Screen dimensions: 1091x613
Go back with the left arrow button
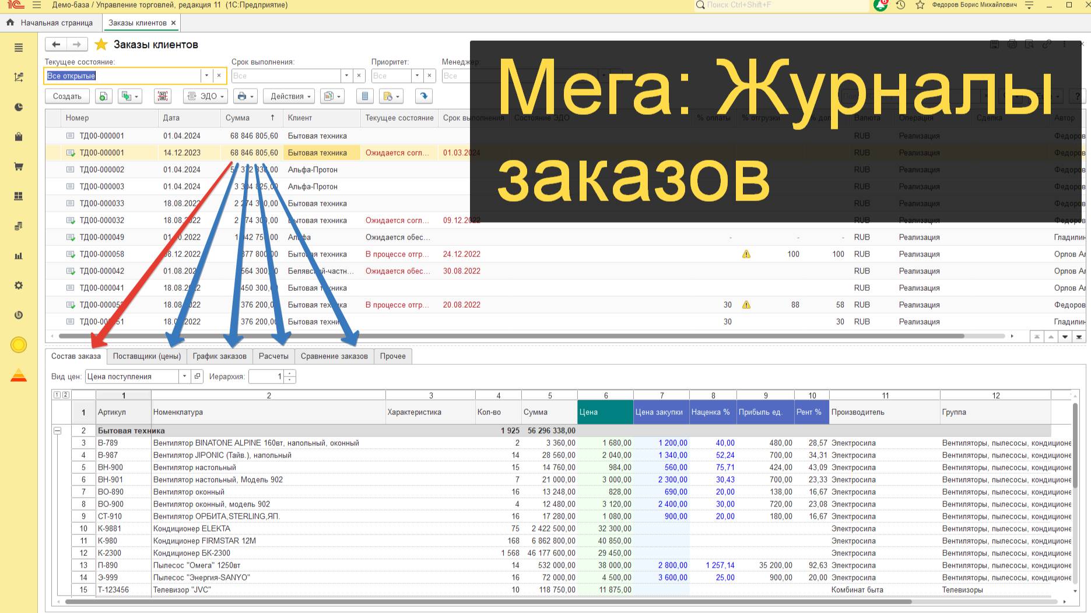pyautogui.click(x=56, y=44)
